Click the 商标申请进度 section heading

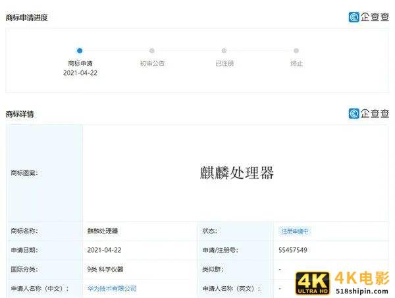27,18
